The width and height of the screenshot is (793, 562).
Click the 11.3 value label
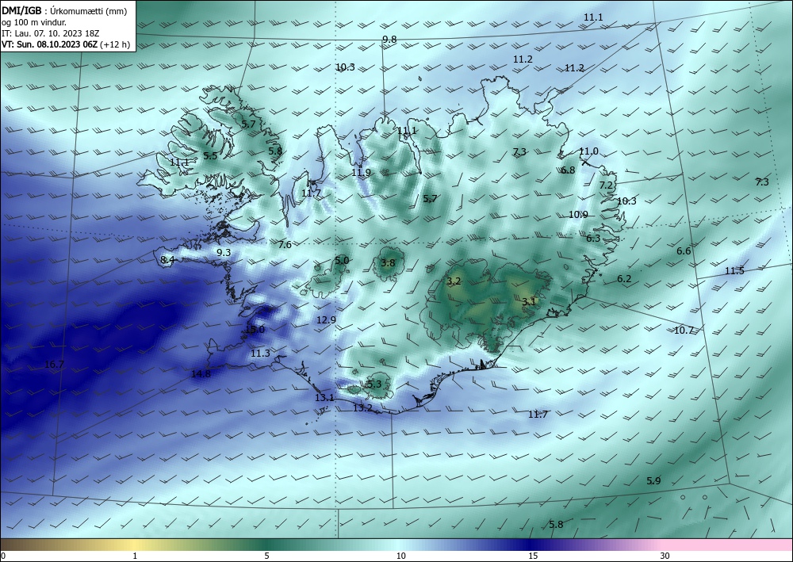click(x=260, y=354)
